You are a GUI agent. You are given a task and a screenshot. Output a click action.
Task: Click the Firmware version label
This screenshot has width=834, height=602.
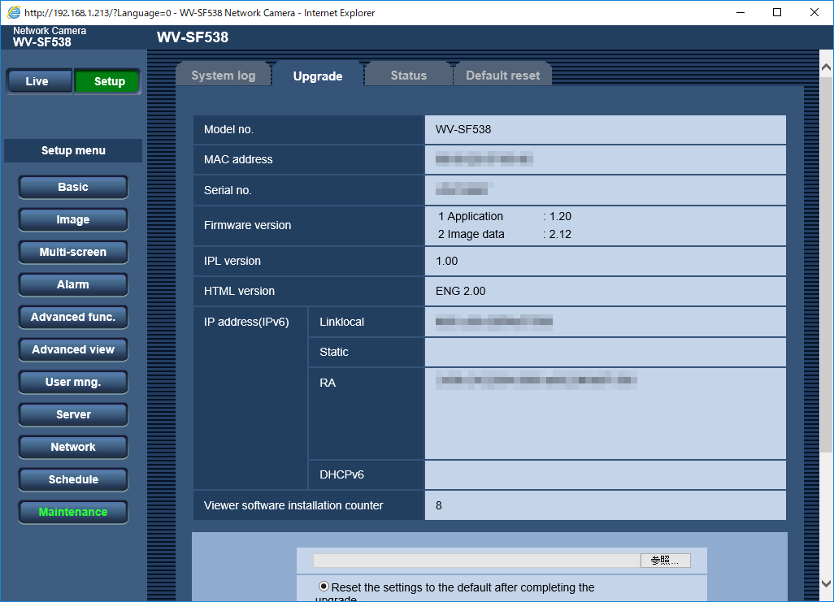click(247, 225)
